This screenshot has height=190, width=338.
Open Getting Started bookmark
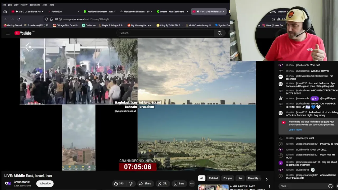pyautogui.click(x=12, y=25)
